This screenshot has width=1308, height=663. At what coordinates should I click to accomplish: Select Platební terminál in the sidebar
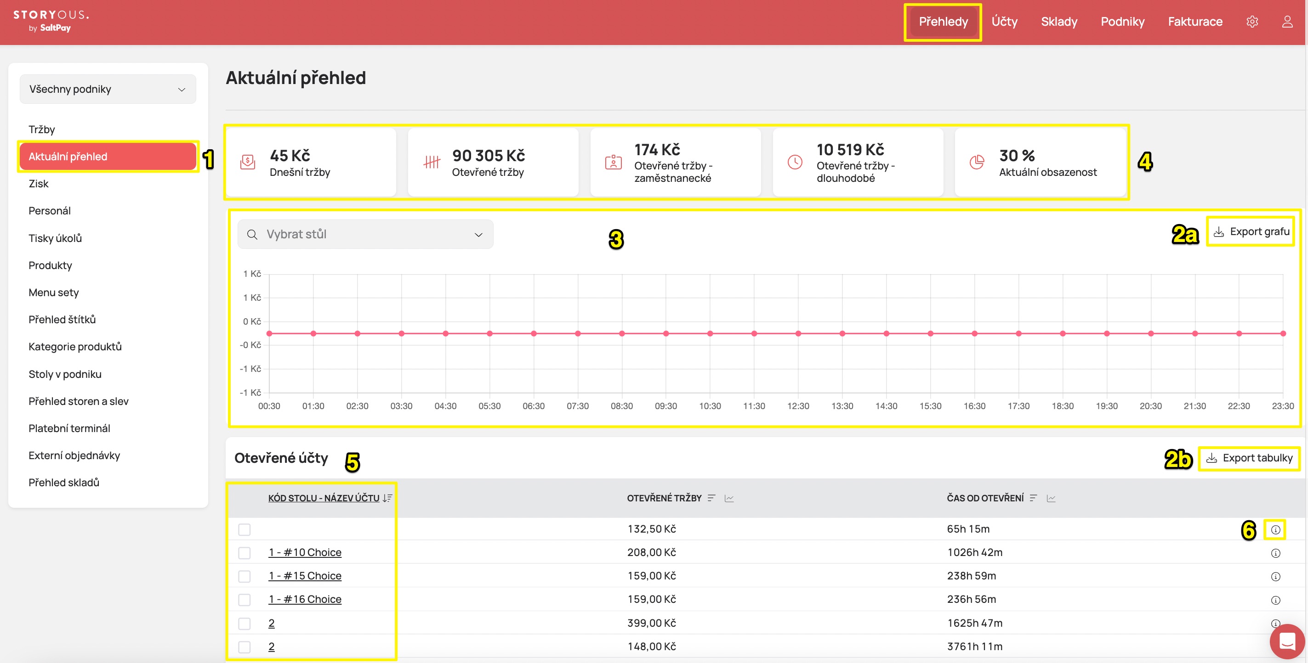tap(69, 428)
